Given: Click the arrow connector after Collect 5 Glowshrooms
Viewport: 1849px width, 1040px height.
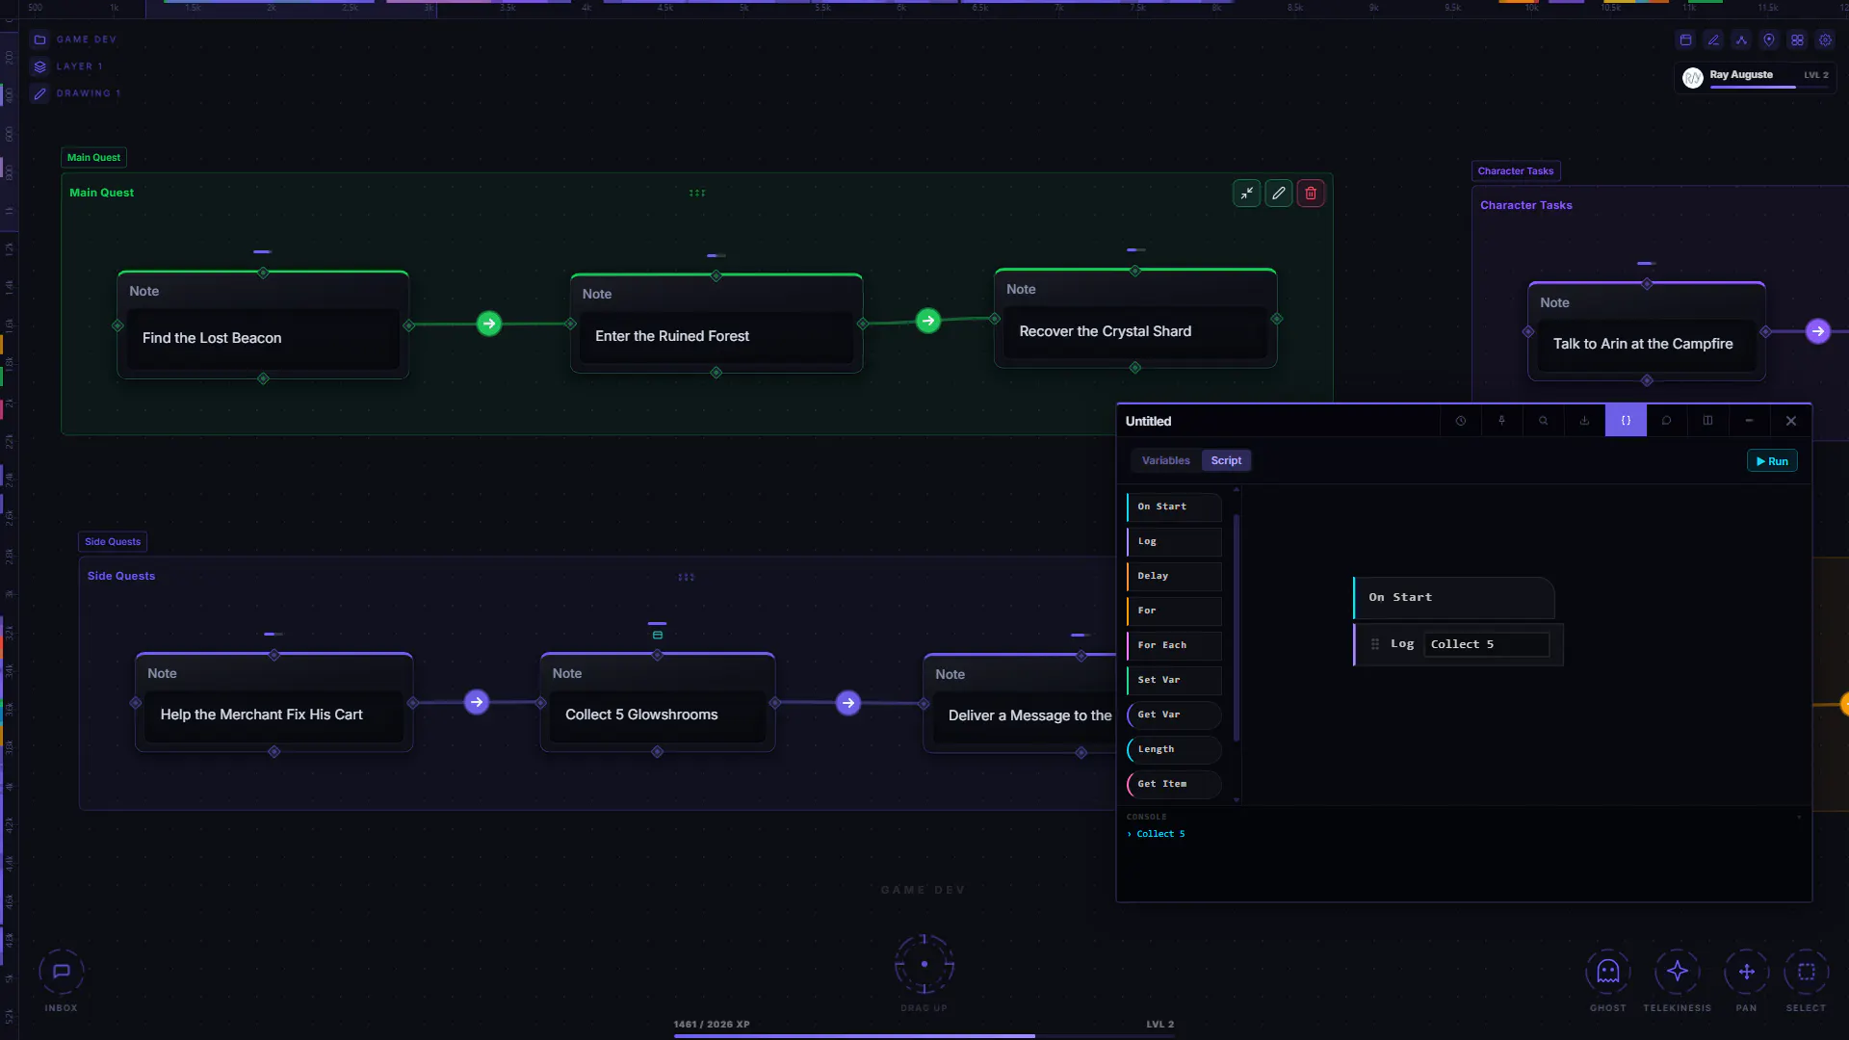Looking at the screenshot, I should pyautogui.click(x=848, y=703).
